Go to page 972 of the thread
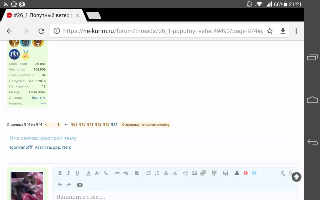Viewport: 320px width, 200px height. (98, 124)
